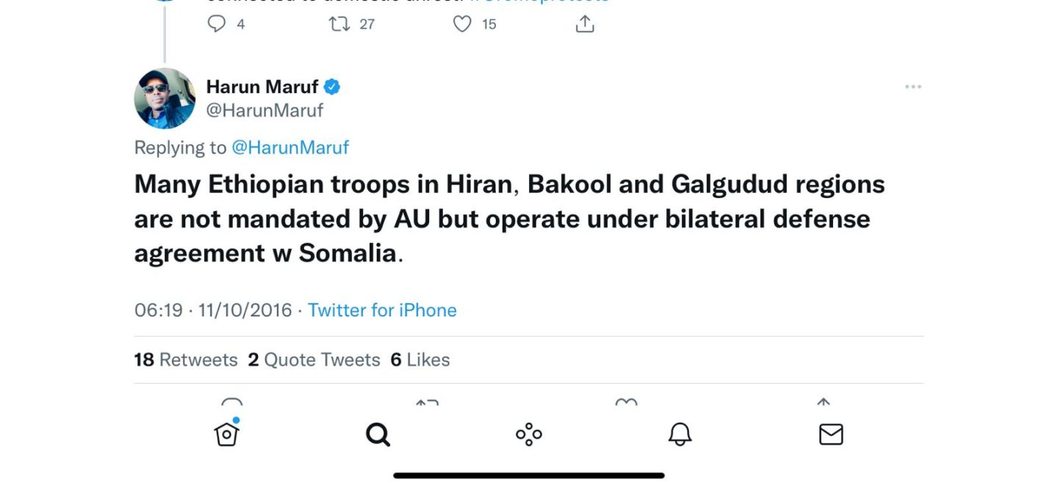This screenshot has height=488, width=1058.
Task: Like the tweet with 15 likes
Action: (x=462, y=24)
